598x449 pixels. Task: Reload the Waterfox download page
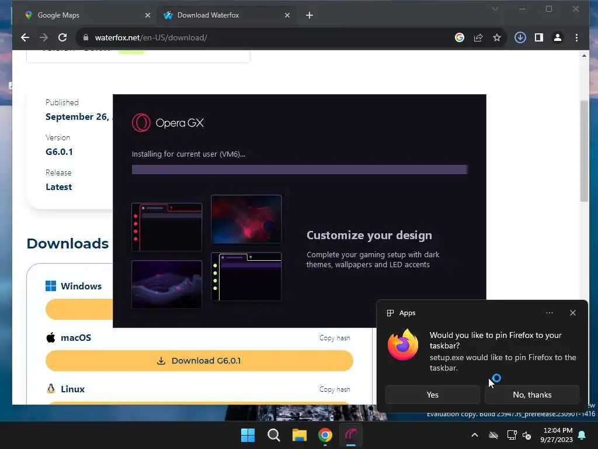(62, 37)
